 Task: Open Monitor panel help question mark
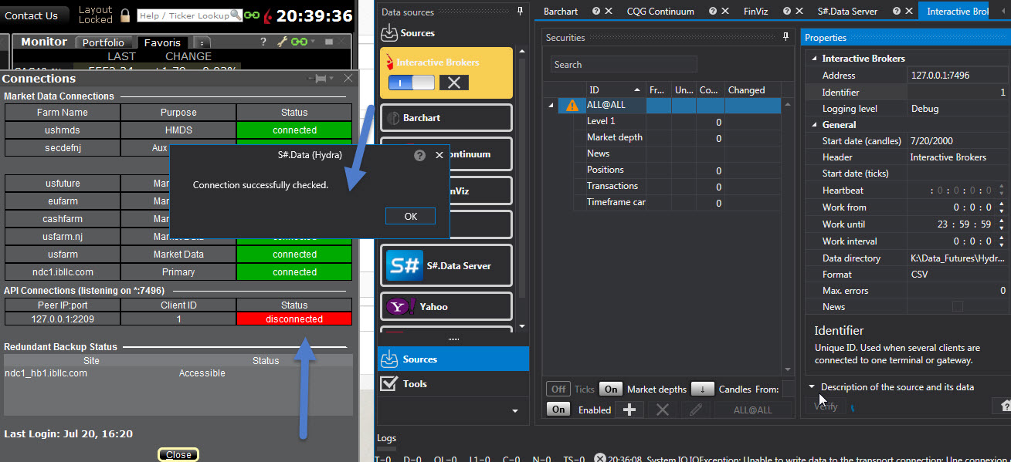(263, 42)
